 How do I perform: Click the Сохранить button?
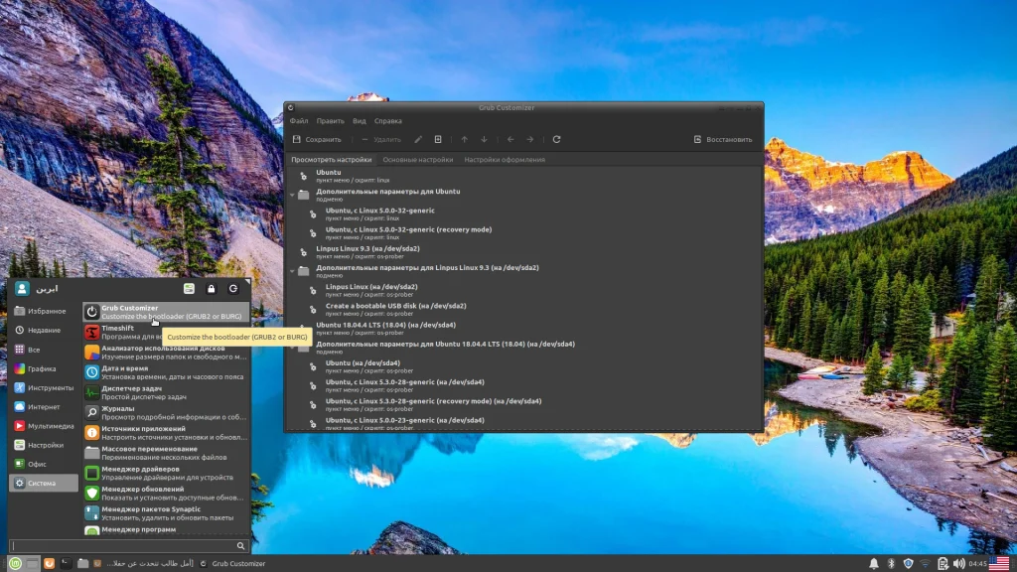tap(317, 140)
